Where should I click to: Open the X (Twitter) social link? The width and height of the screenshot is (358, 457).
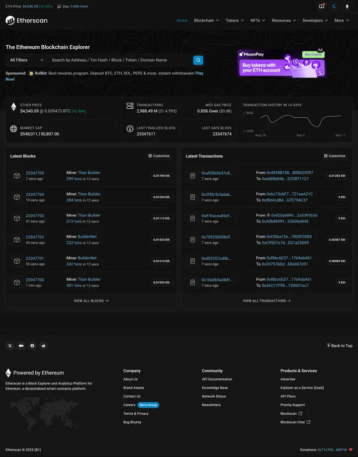coord(10,346)
